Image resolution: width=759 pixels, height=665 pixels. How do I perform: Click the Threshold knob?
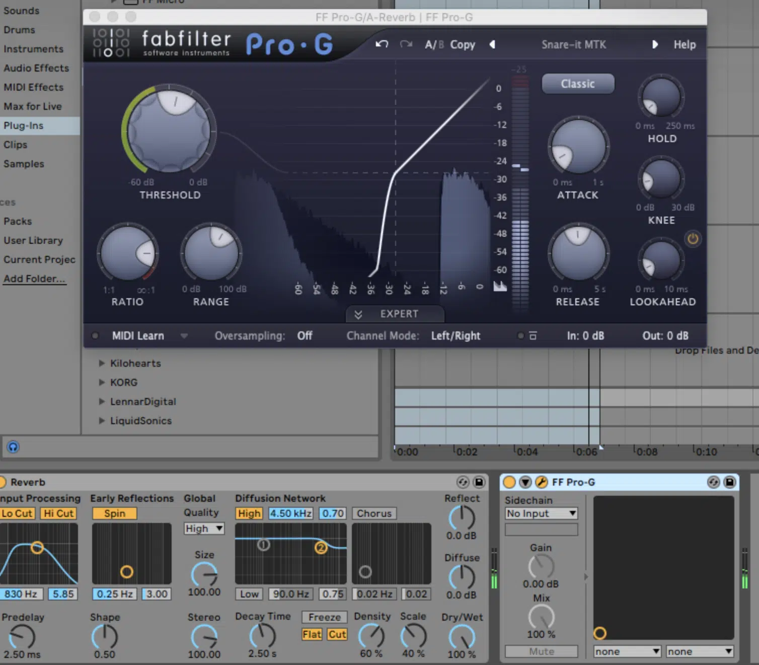click(x=169, y=131)
